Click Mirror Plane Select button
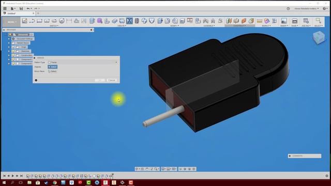 click(x=52, y=71)
